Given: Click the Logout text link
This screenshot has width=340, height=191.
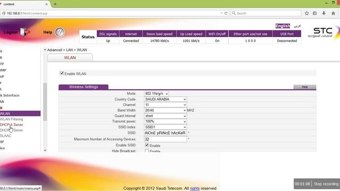Looking at the screenshot, I should click(11, 32).
